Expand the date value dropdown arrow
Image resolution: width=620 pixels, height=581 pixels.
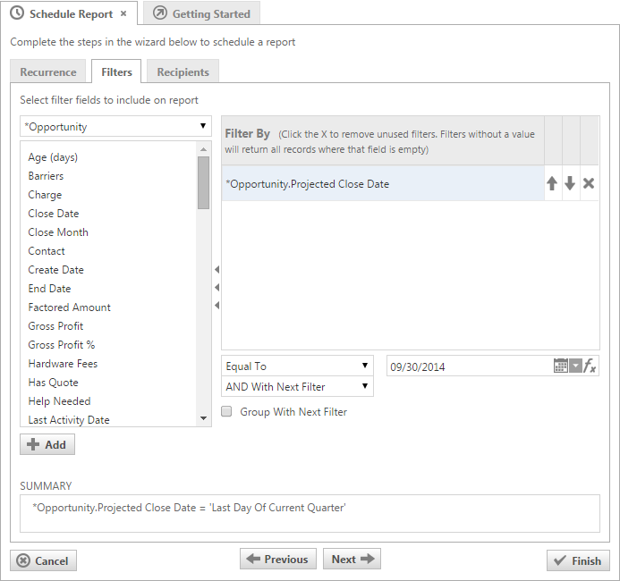(575, 366)
